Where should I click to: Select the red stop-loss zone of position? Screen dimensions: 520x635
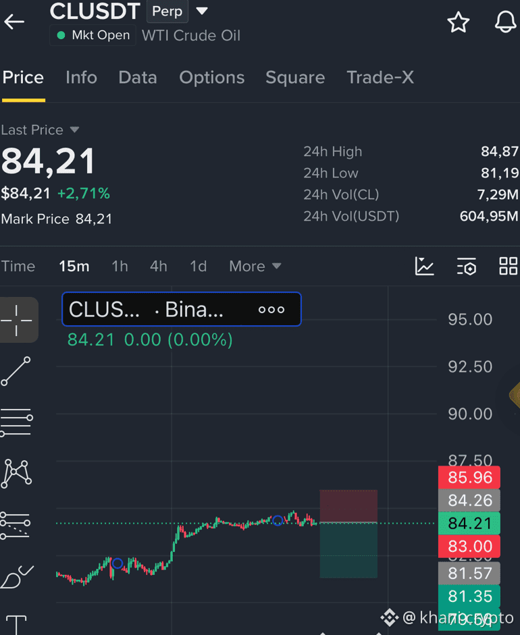click(x=348, y=506)
